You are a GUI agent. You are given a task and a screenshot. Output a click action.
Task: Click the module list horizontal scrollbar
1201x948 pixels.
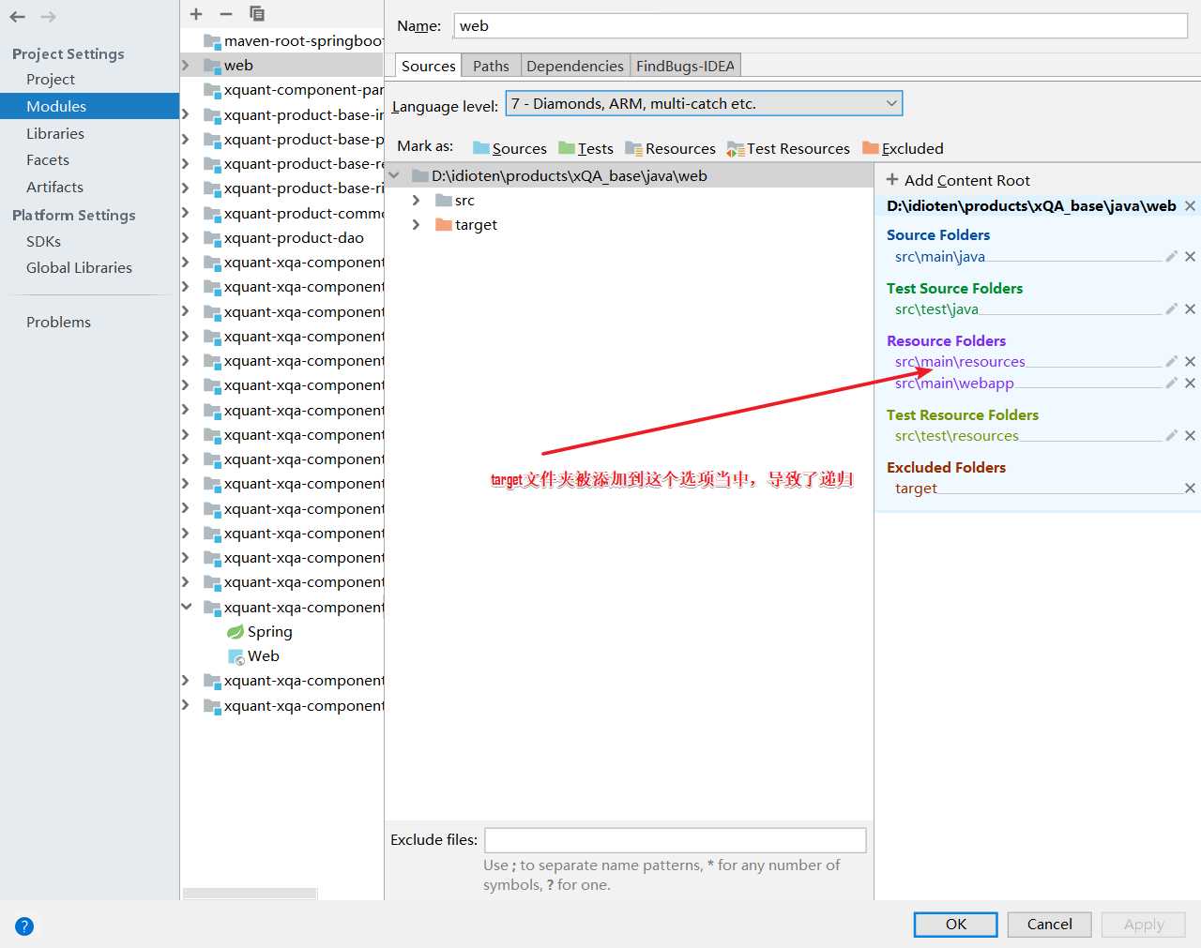pos(251,894)
